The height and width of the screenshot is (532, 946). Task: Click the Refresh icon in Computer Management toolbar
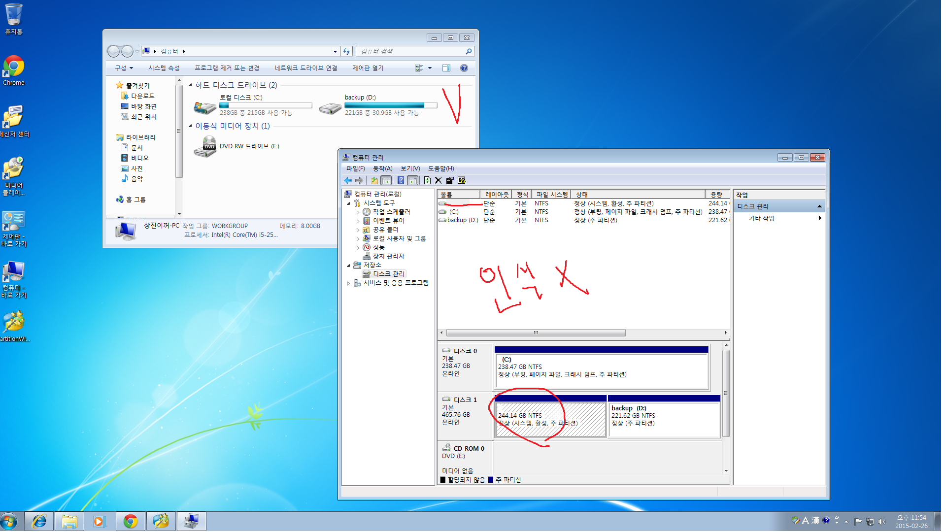pyautogui.click(x=427, y=180)
